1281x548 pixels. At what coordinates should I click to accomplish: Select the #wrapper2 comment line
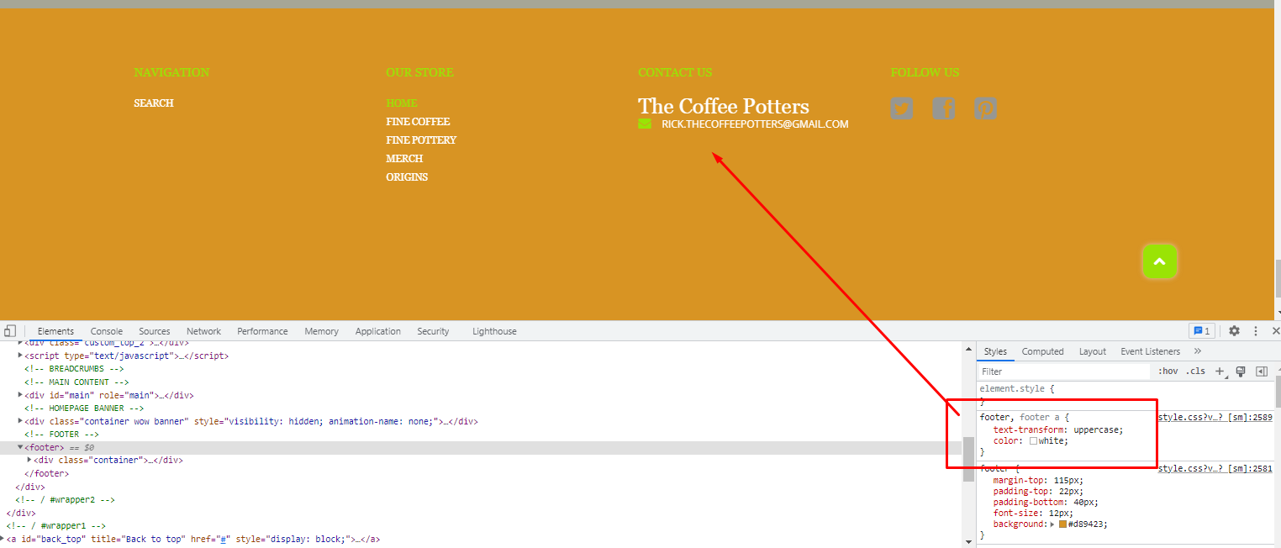(x=65, y=499)
